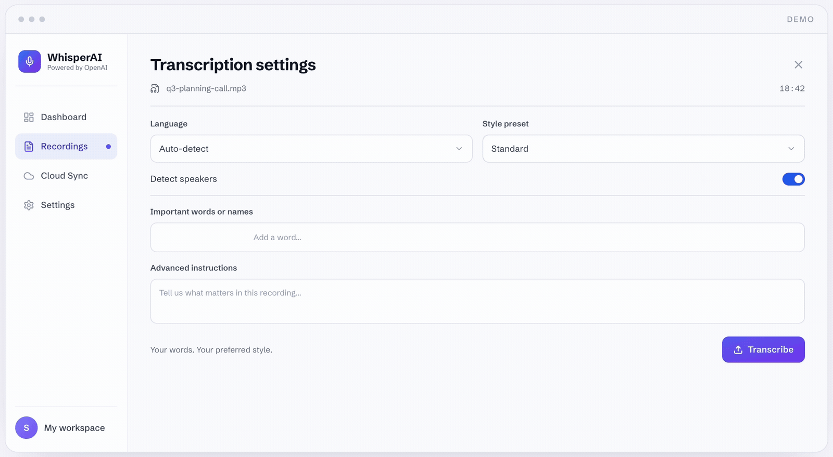Open the Language Auto-detect dropdown
This screenshot has width=833, height=457.
pyautogui.click(x=311, y=149)
